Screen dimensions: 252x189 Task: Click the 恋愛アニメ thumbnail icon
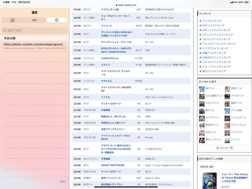pyautogui.click(x=227, y=89)
